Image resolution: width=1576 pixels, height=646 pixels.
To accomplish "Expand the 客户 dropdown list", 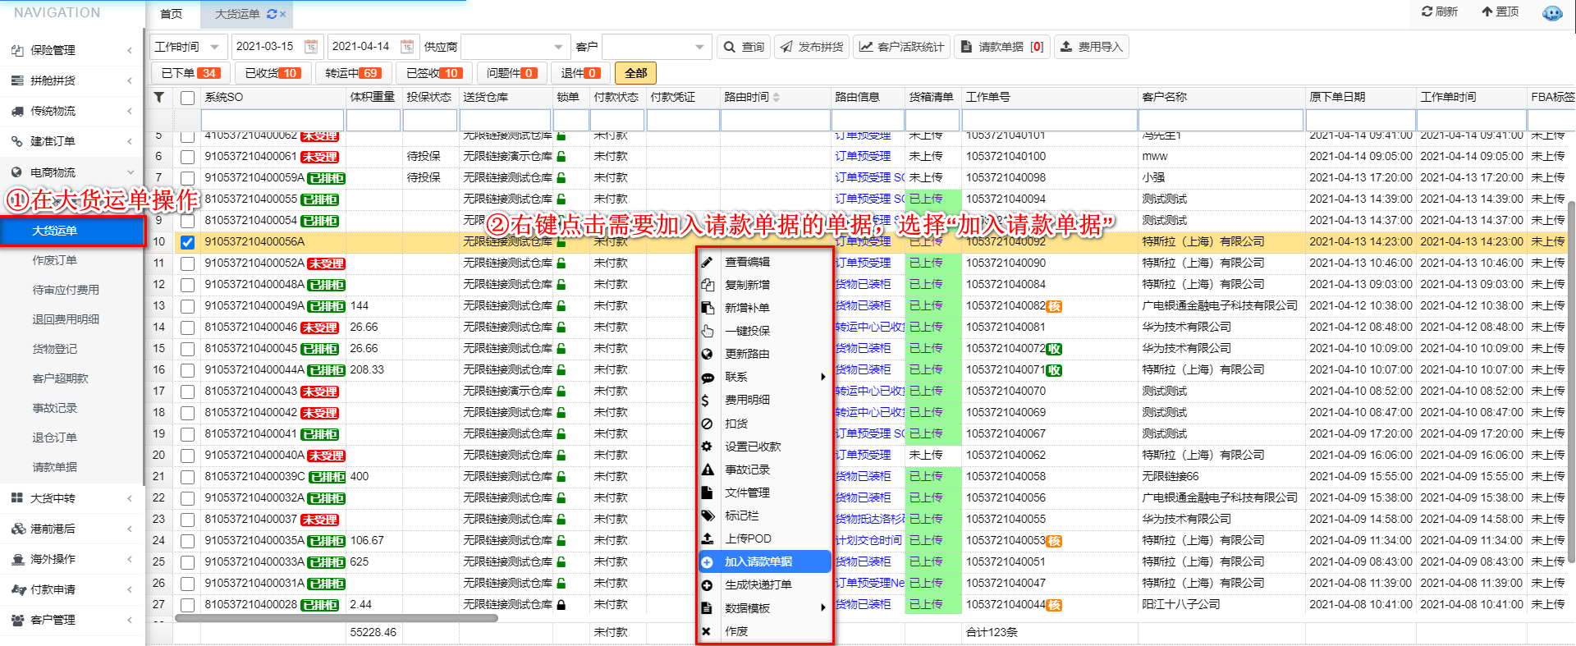I will pyautogui.click(x=699, y=47).
